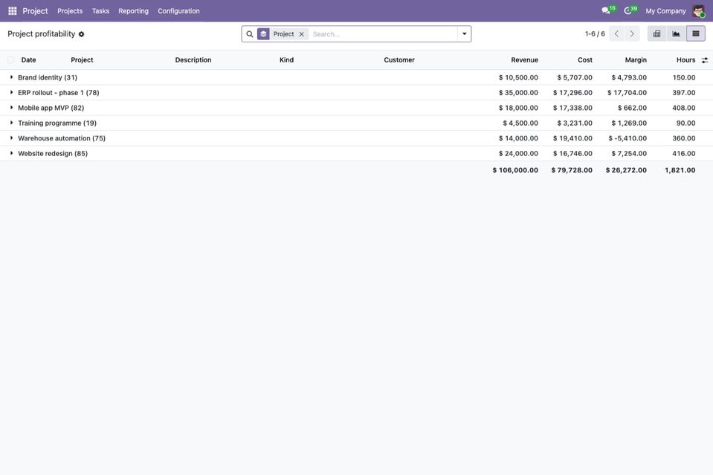
Task: Open the Projects menu
Action: click(70, 11)
